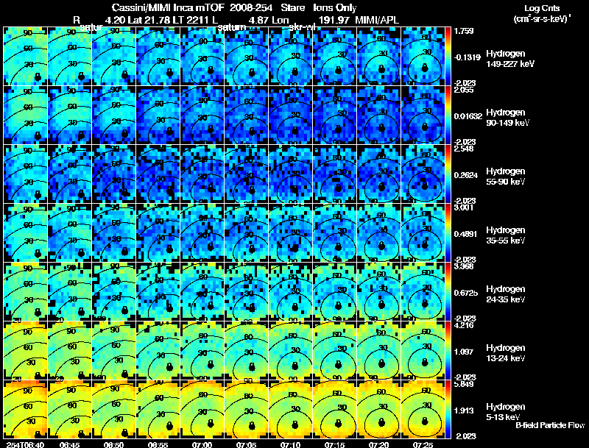The width and height of the screenshot is (589, 448).
Task: Click the 'Cassini/MIMI Inca mTOF' title text
Action: [x=168, y=8]
